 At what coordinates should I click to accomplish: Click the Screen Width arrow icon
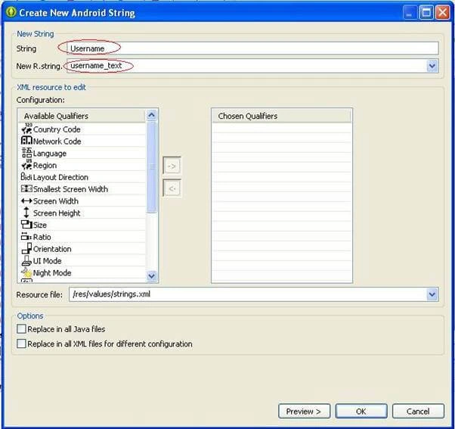pos(26,201)
